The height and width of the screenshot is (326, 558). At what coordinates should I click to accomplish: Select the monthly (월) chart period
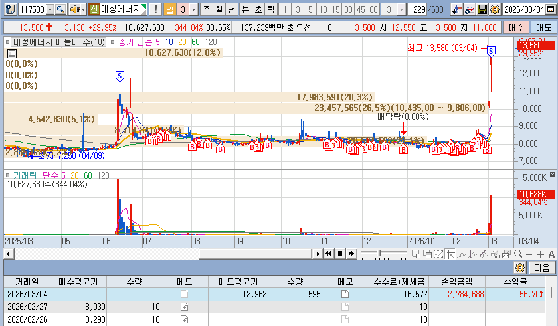(x=219, y=9)
